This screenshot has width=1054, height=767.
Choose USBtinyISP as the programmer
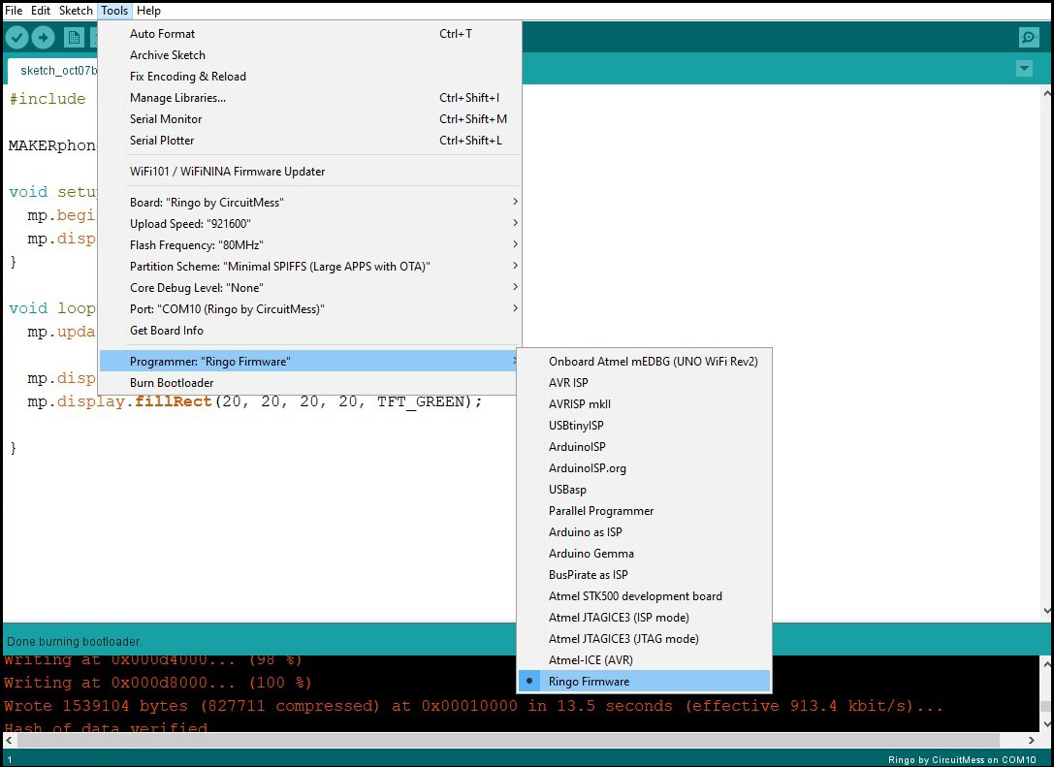[576, 426]
